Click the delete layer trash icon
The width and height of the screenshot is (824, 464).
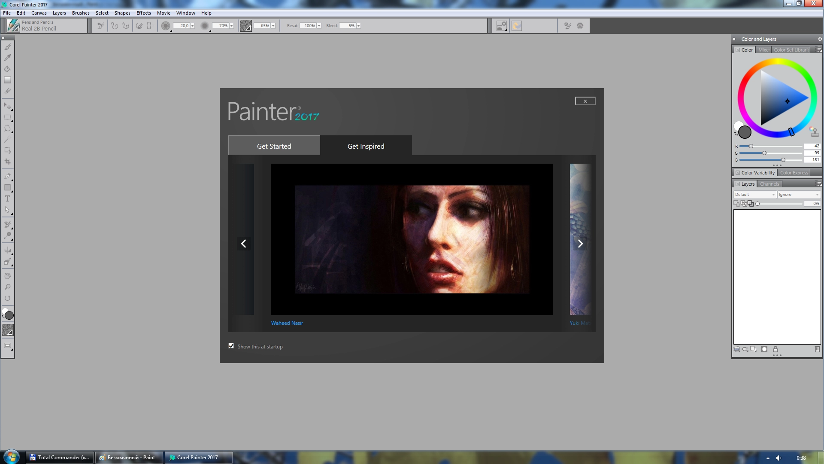click(817, 349)
